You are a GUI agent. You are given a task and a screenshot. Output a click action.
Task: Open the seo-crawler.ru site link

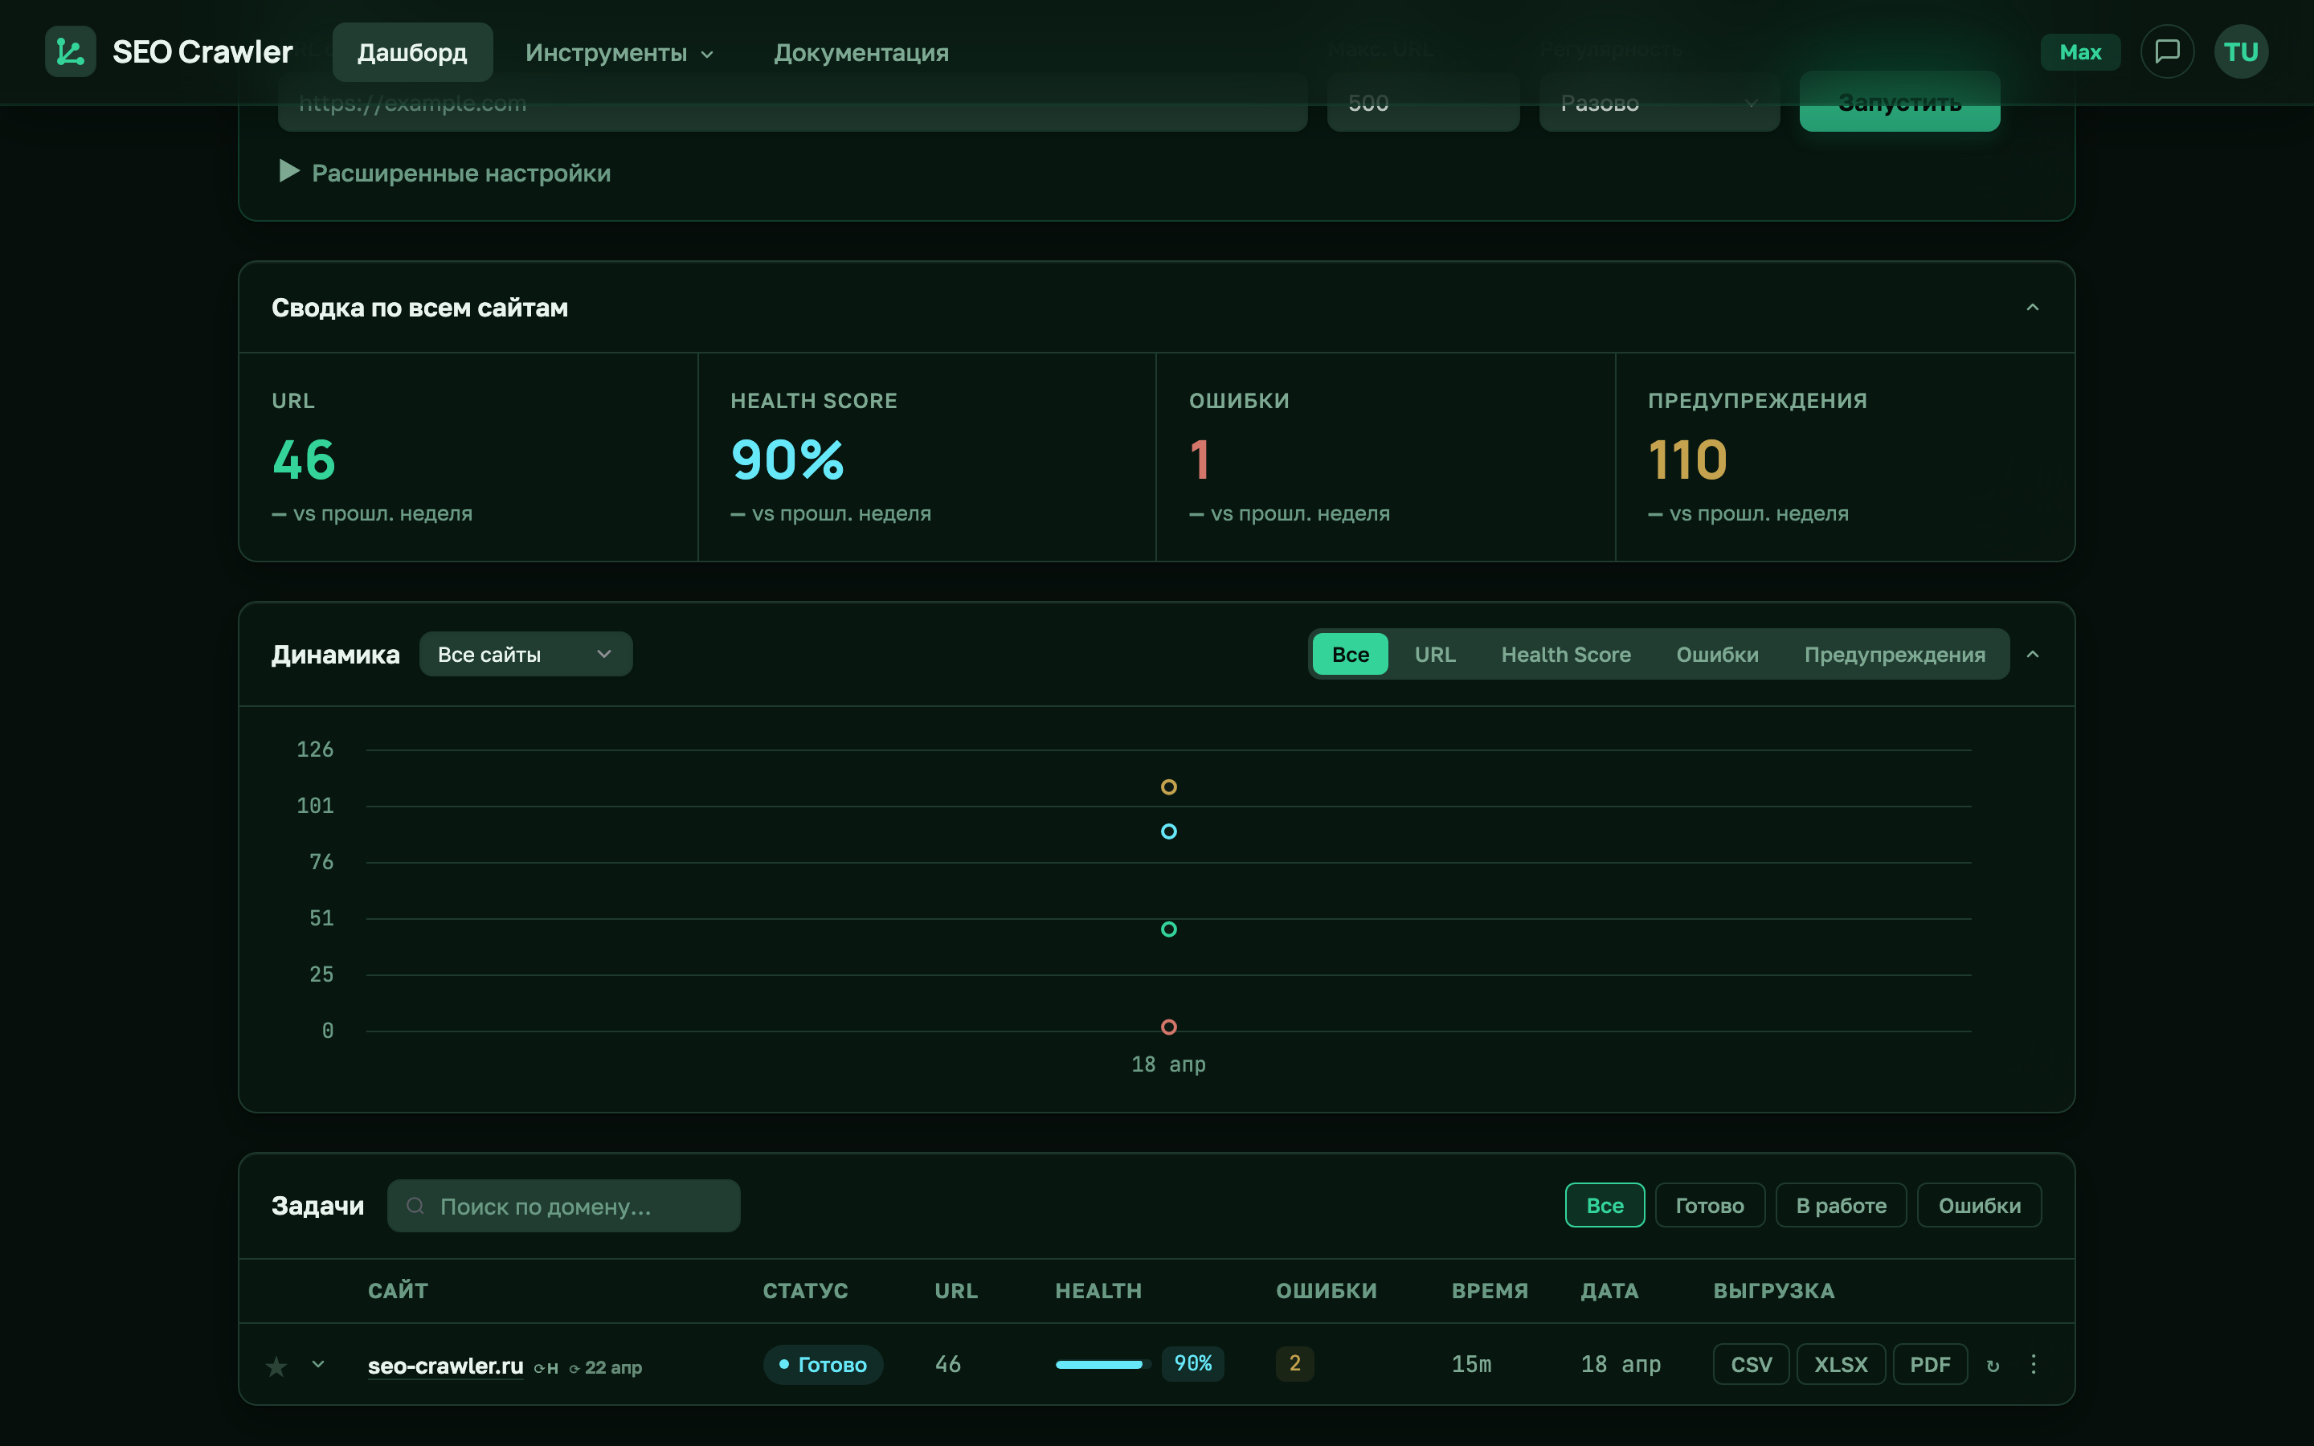click(446, 1366)
